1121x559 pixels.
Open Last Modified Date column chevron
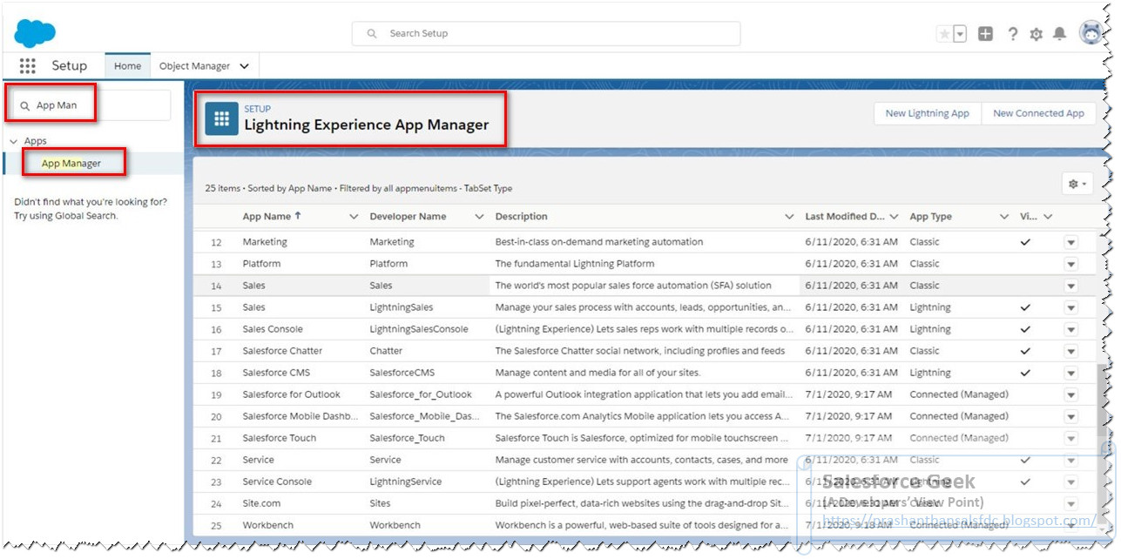894,217
